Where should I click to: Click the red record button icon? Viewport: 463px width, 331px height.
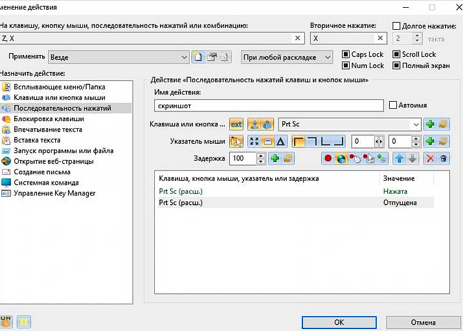[328, 158]
